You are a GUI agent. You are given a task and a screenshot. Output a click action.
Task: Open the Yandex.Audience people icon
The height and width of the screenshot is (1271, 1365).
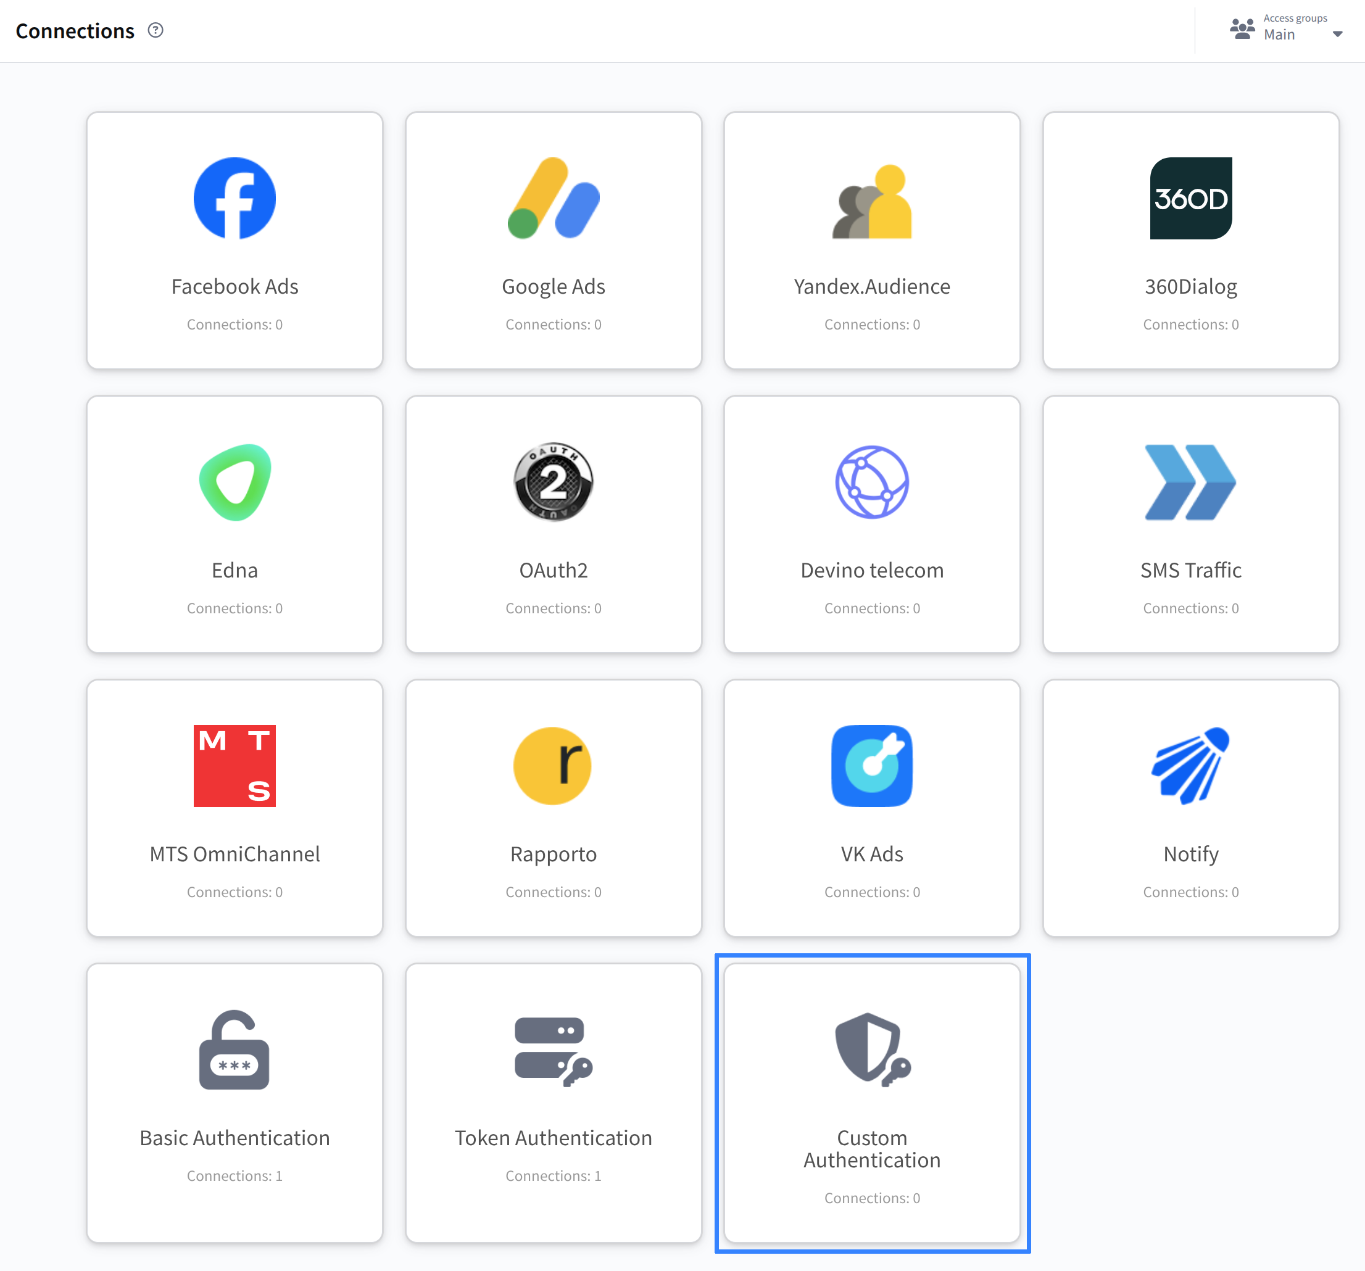coord(871,201)
